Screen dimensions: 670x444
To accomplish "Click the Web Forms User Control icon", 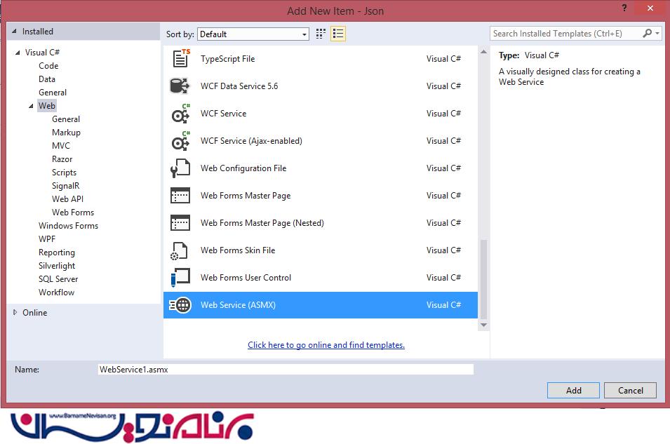I will pos(180,278).
